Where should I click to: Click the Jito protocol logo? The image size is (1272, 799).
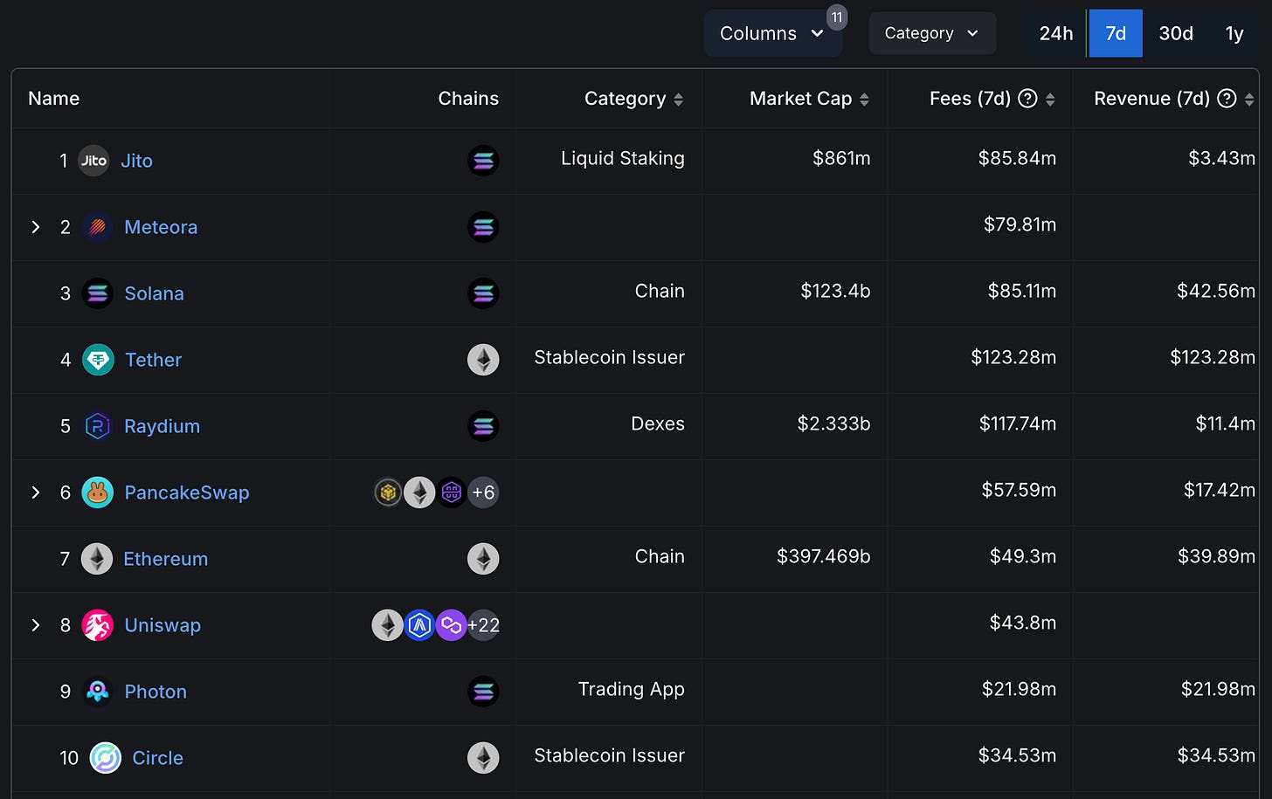[x=93, y=161]
